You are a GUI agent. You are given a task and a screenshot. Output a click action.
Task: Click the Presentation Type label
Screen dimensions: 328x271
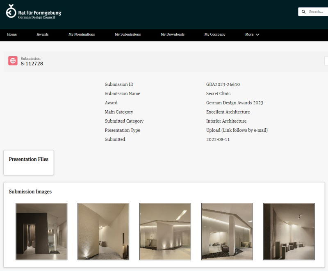tap(122, 130)
